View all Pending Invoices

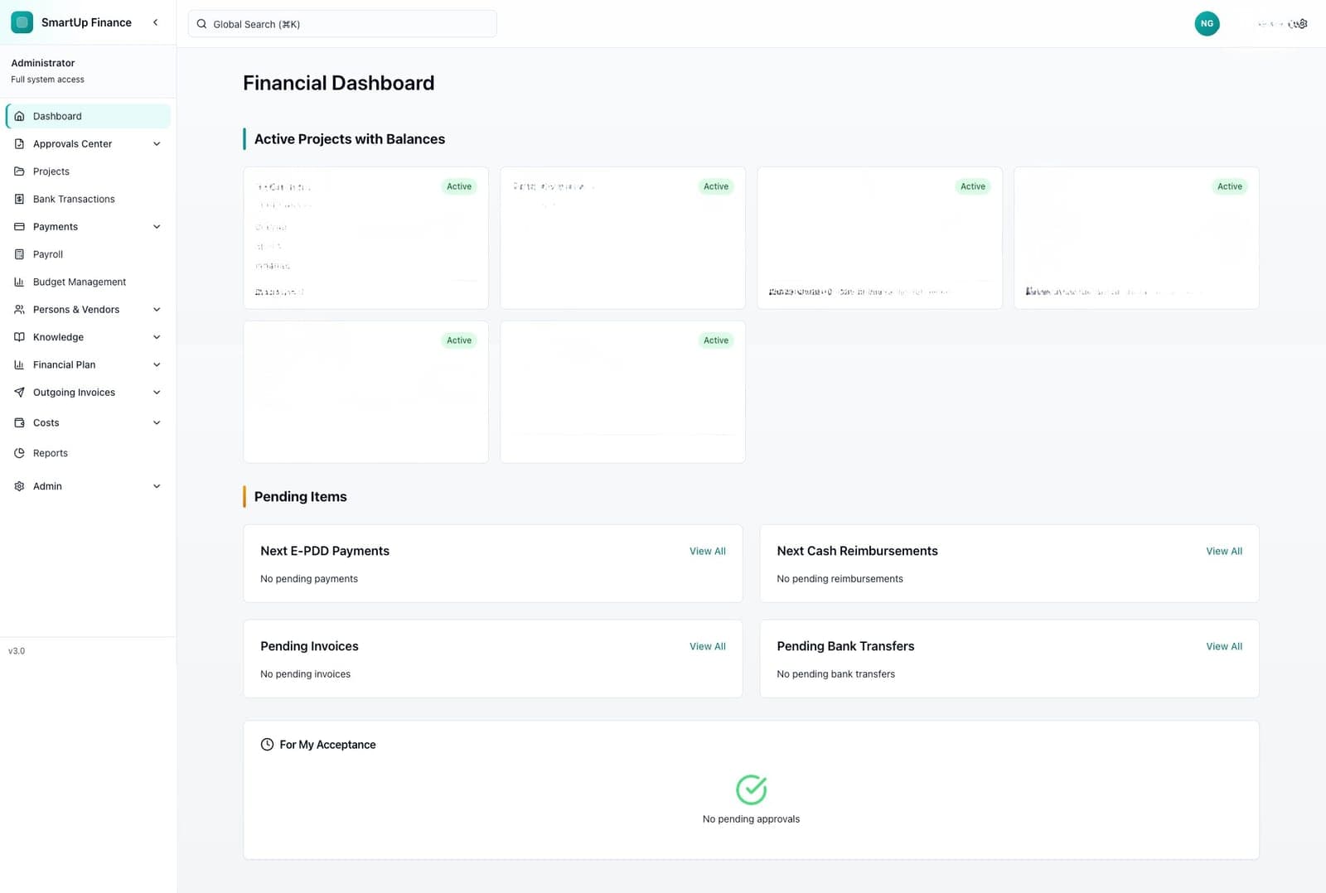pyautogui.click(x=707, y=646)
